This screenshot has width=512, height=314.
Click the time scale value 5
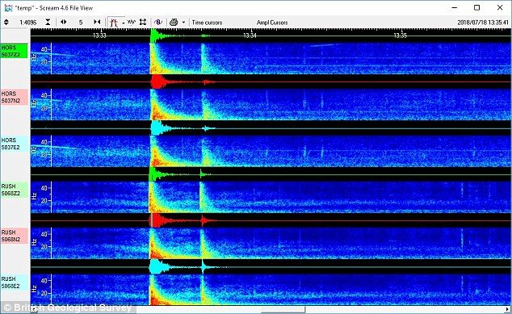(81, 23)
